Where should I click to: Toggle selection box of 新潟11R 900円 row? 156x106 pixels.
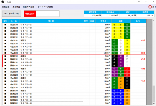tap(5, 25)
